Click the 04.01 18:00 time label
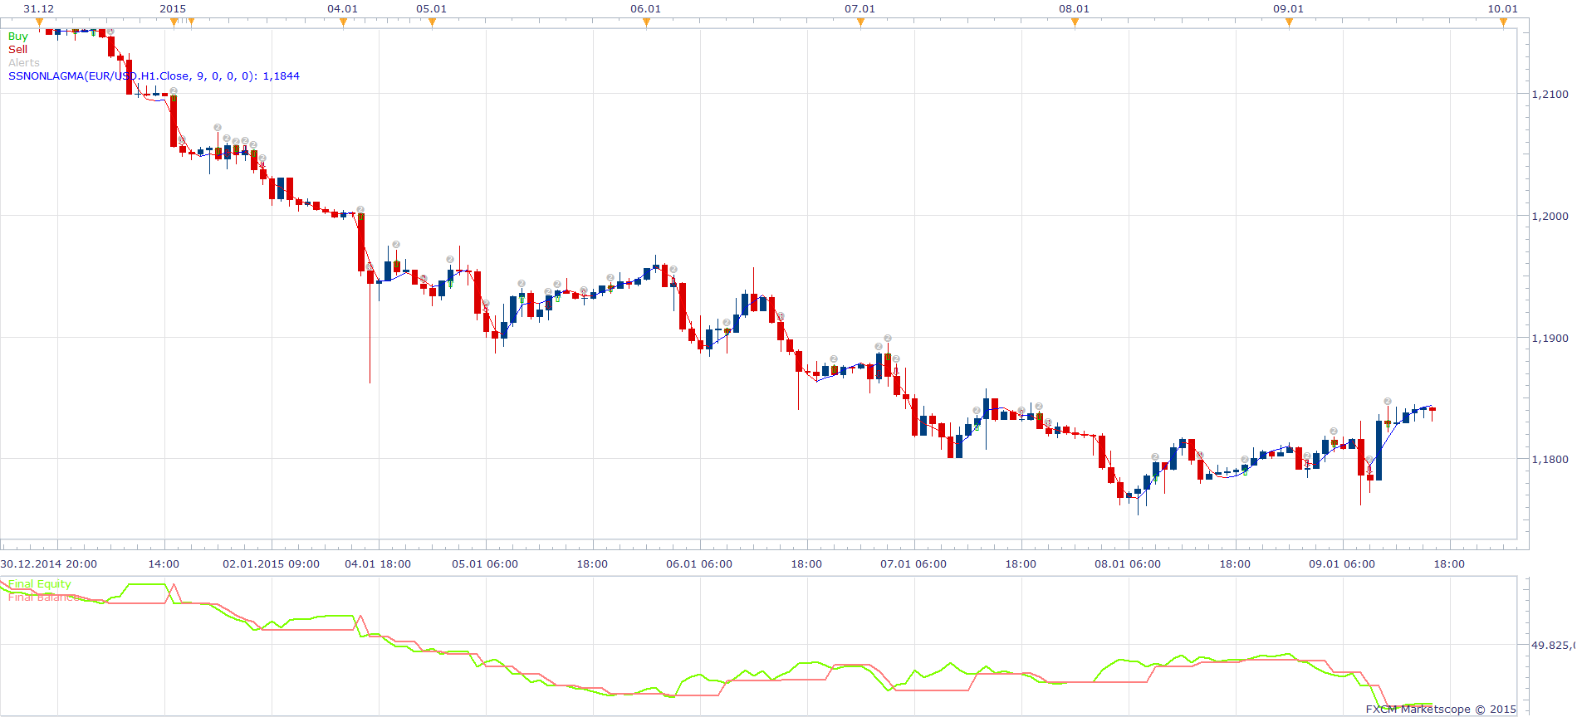This screenshot has width=1577, height=717. (378, 564)
